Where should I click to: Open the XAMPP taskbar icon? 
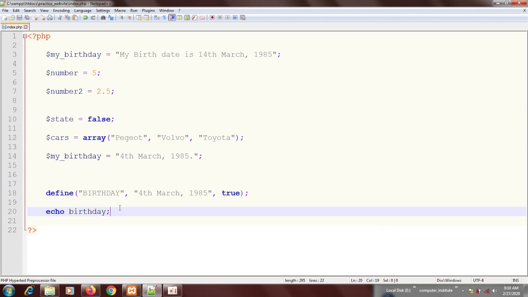click(132, 291)
